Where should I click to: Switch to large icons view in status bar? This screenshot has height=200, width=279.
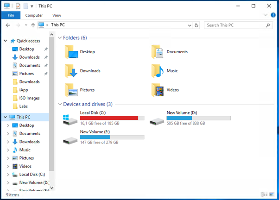(x=272, y=194)
